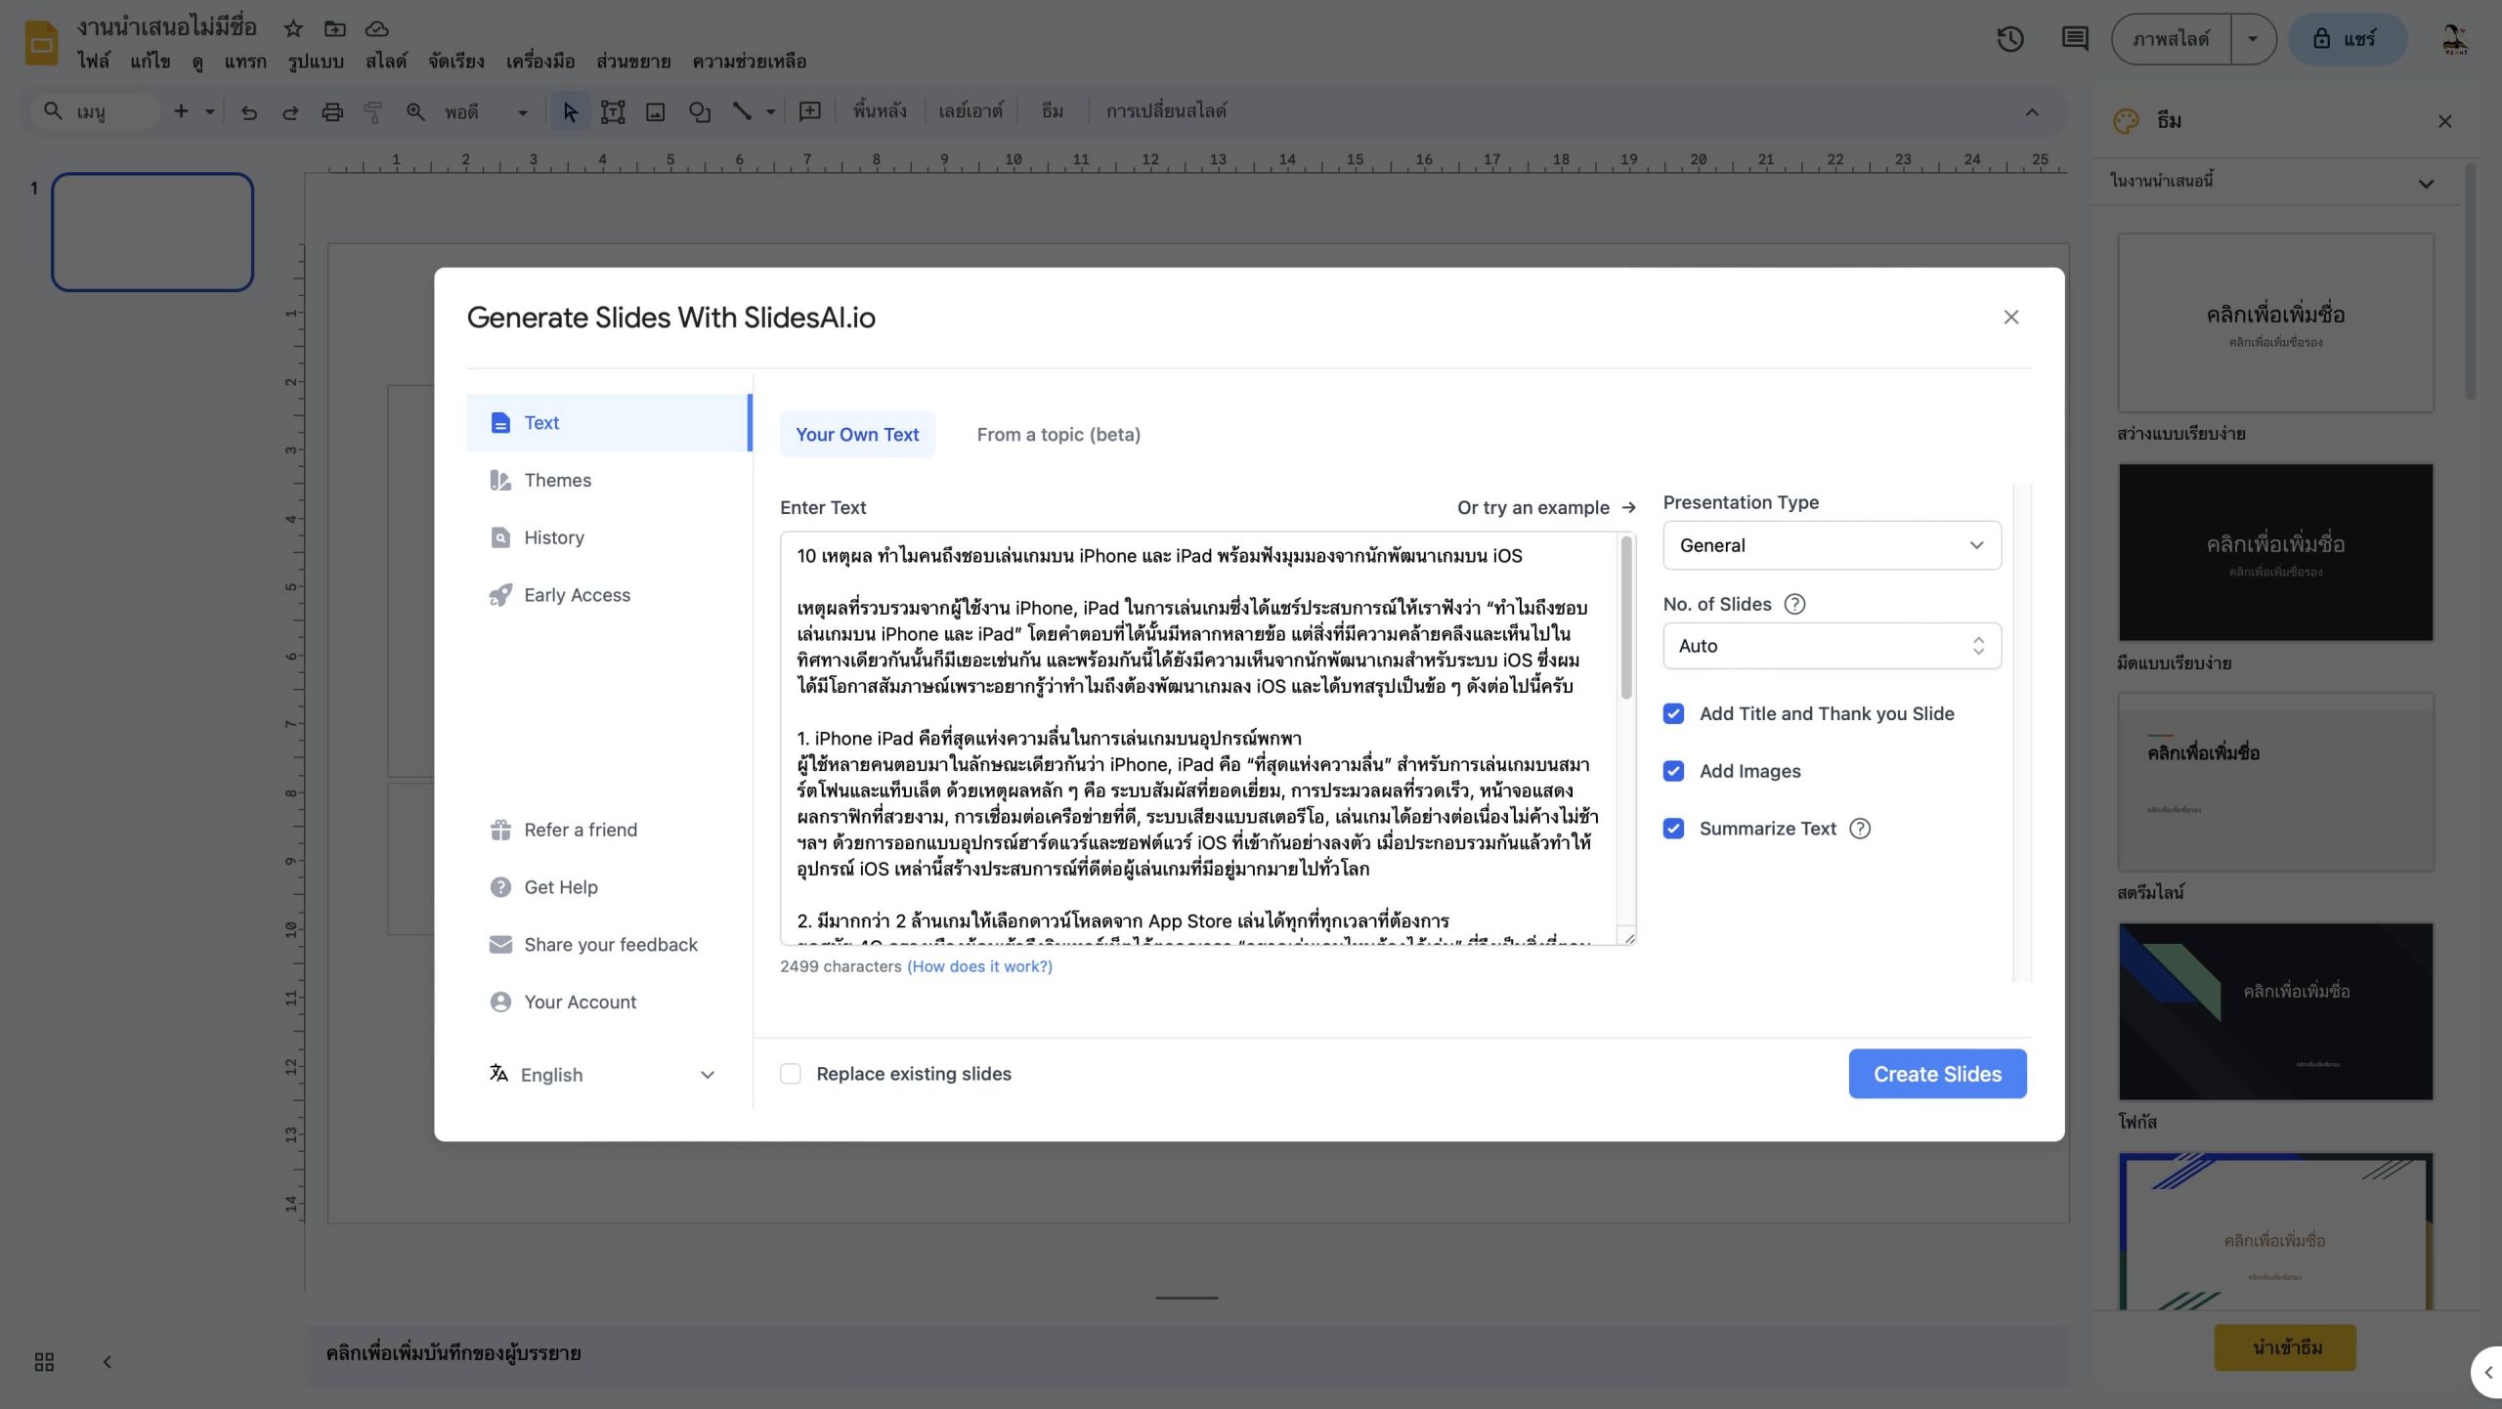Click the Create Slides button
The image size is (2502, 1409).
pyautogui.click(x=1937, y=1073)
